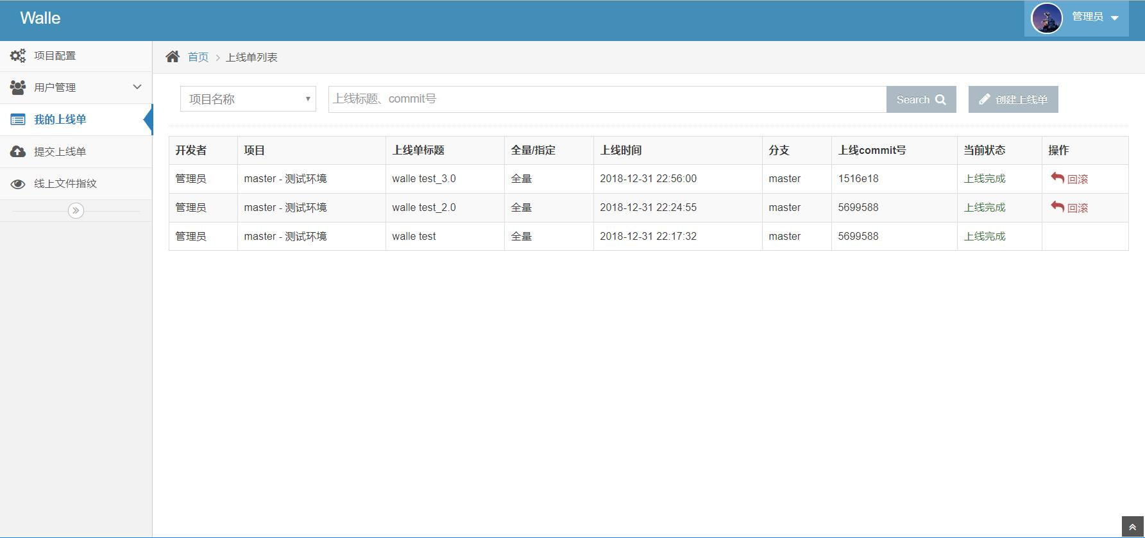The width and height of the screenshot is (1145, 538).
Task: Click the users icon beside 用户管理
Action: (18, 87)
